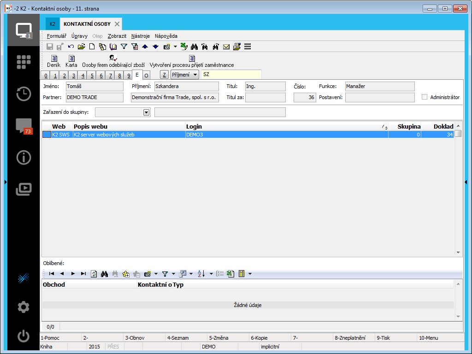Open the messages icon with 73 badge
472x354 pixels.
23,125
